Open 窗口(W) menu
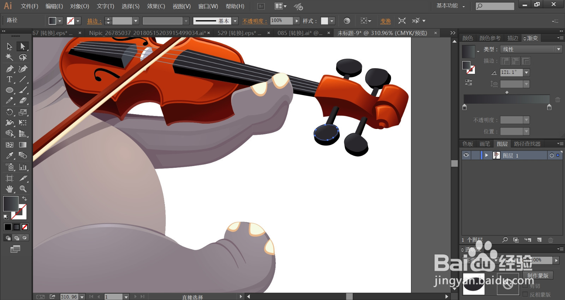This screenshot has width=565, height=300. pyautogui.click(x=208, y=6)
